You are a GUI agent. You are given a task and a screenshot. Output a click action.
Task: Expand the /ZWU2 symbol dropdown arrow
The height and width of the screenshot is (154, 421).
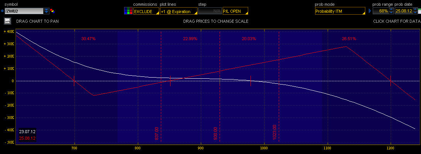click(46, 11)
